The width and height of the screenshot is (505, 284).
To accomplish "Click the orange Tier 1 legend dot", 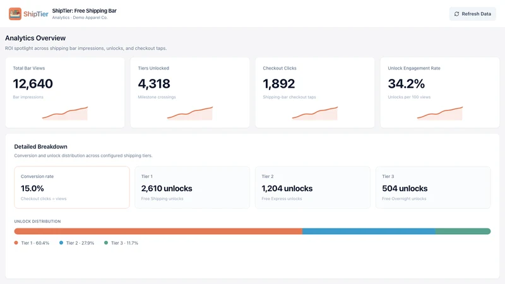I will tap(16, 243).
